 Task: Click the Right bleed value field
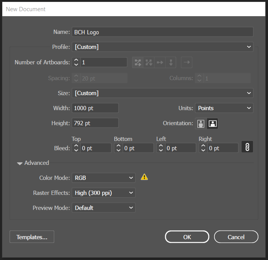pos(223,148)
